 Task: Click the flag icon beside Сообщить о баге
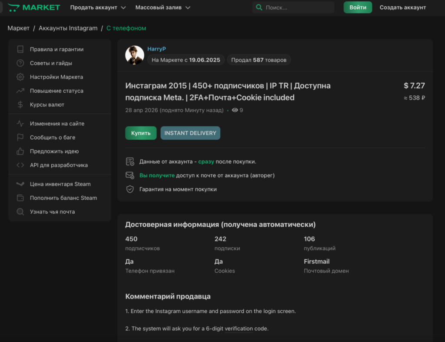(x=20, y=137)
